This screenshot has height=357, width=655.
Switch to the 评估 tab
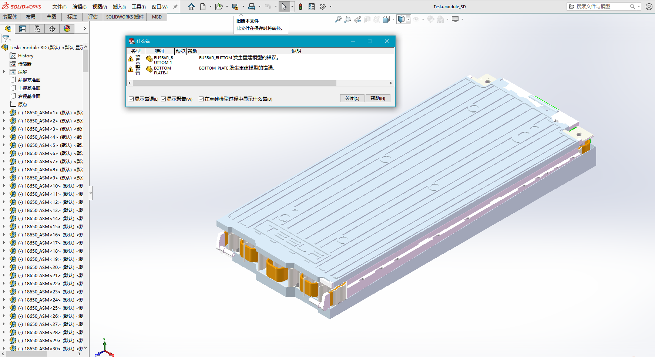pos(93,17)
